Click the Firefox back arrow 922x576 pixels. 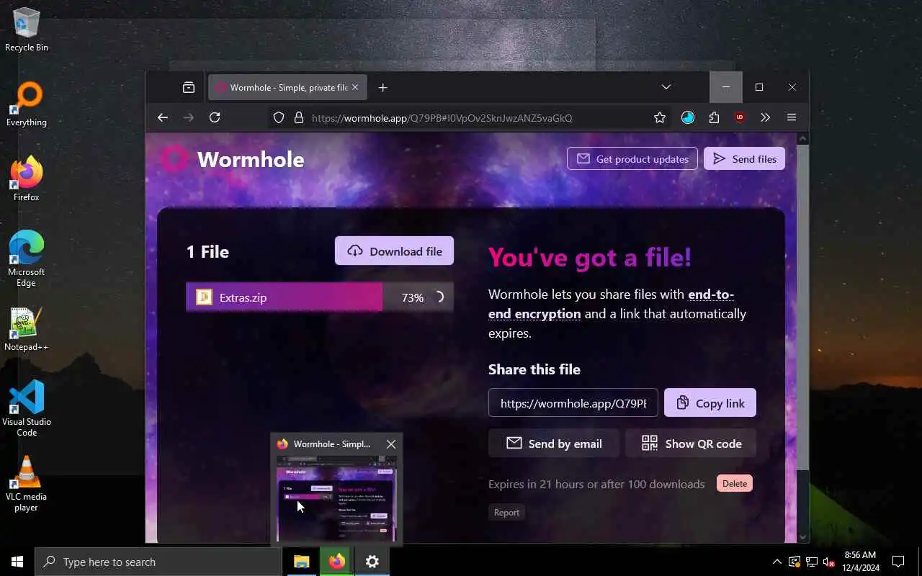click(x=163, y=117)
